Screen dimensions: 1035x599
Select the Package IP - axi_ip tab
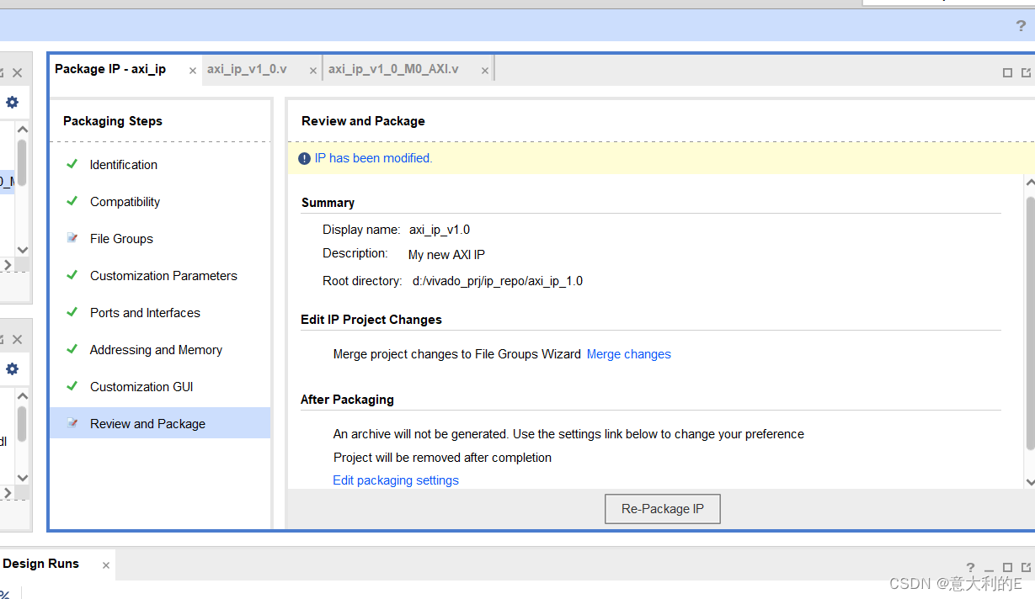[x=110, y=69]
